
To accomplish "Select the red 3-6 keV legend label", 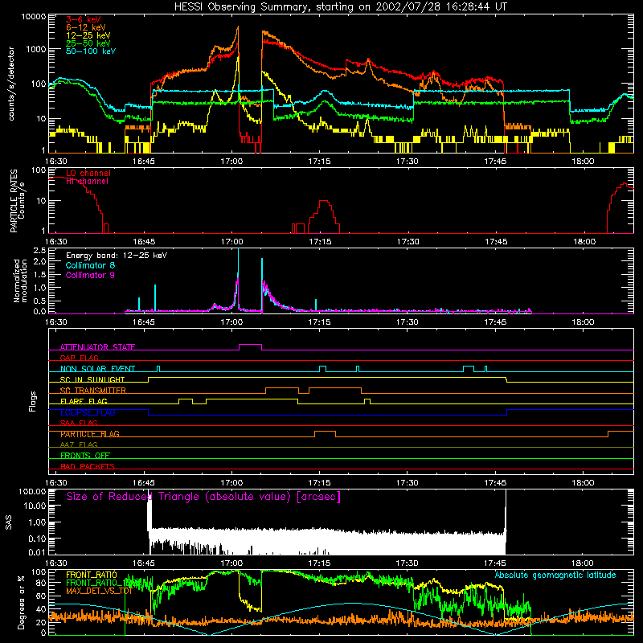I will click(x=84, y=19).
